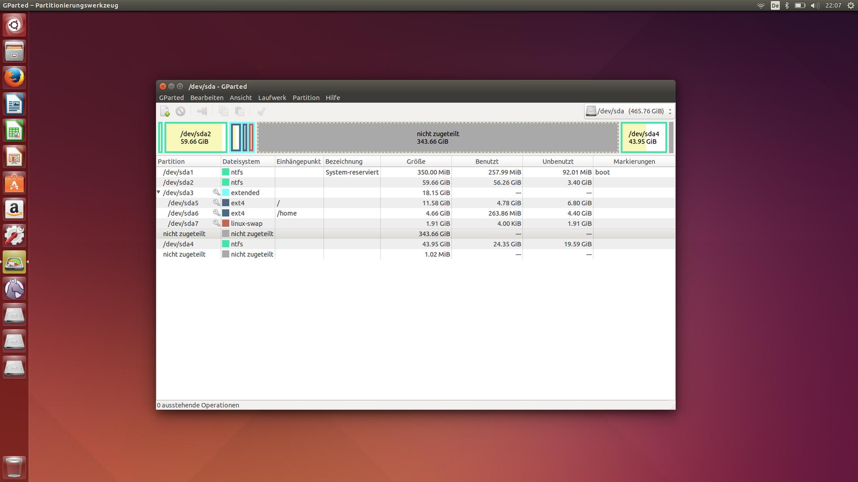Select the /dev/sda1 partition row
This screenshot has height=482, width=858.
click(x=415, y=172)
